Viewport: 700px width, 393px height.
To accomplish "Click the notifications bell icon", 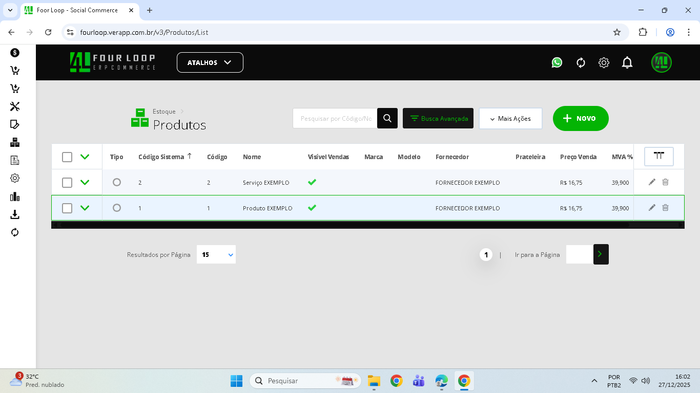I will pyautogui.click(x=627, y=62).
